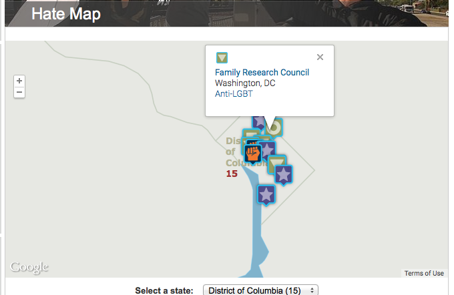Click the orange raised-fist map marker
This screenshot has height=295, width=454.
click(x=253, y=154)
